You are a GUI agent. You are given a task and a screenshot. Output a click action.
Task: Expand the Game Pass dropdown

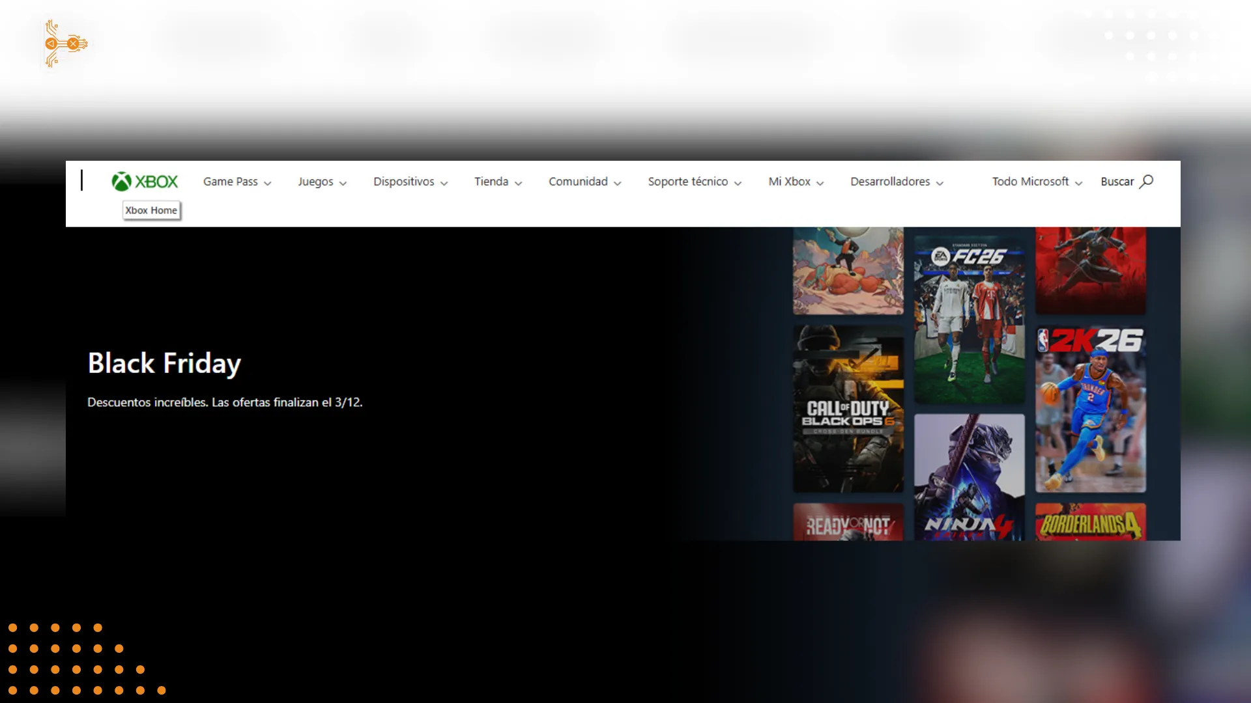[x=237, y=182]
